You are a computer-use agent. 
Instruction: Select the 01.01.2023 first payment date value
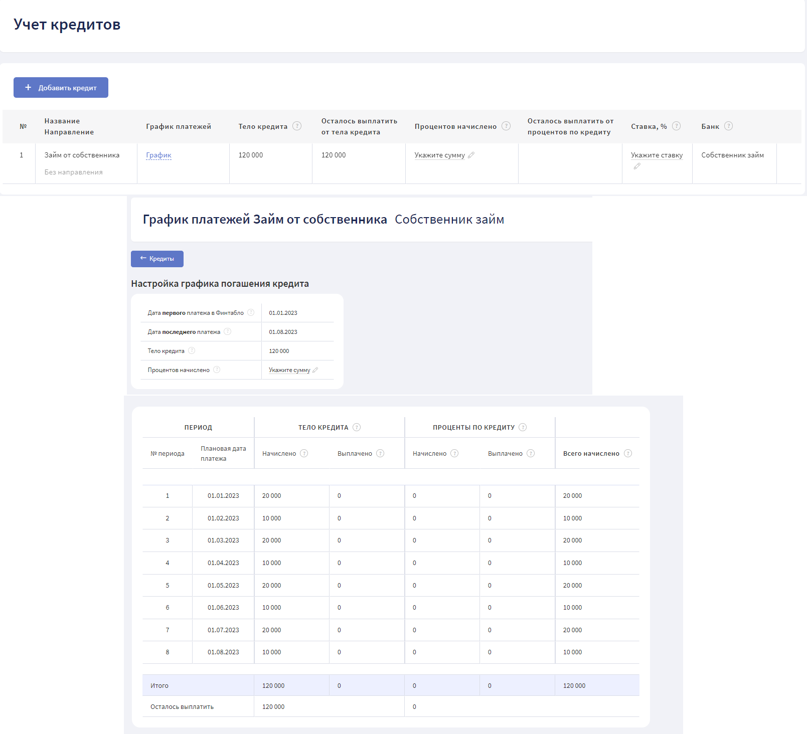pos(283,313)
